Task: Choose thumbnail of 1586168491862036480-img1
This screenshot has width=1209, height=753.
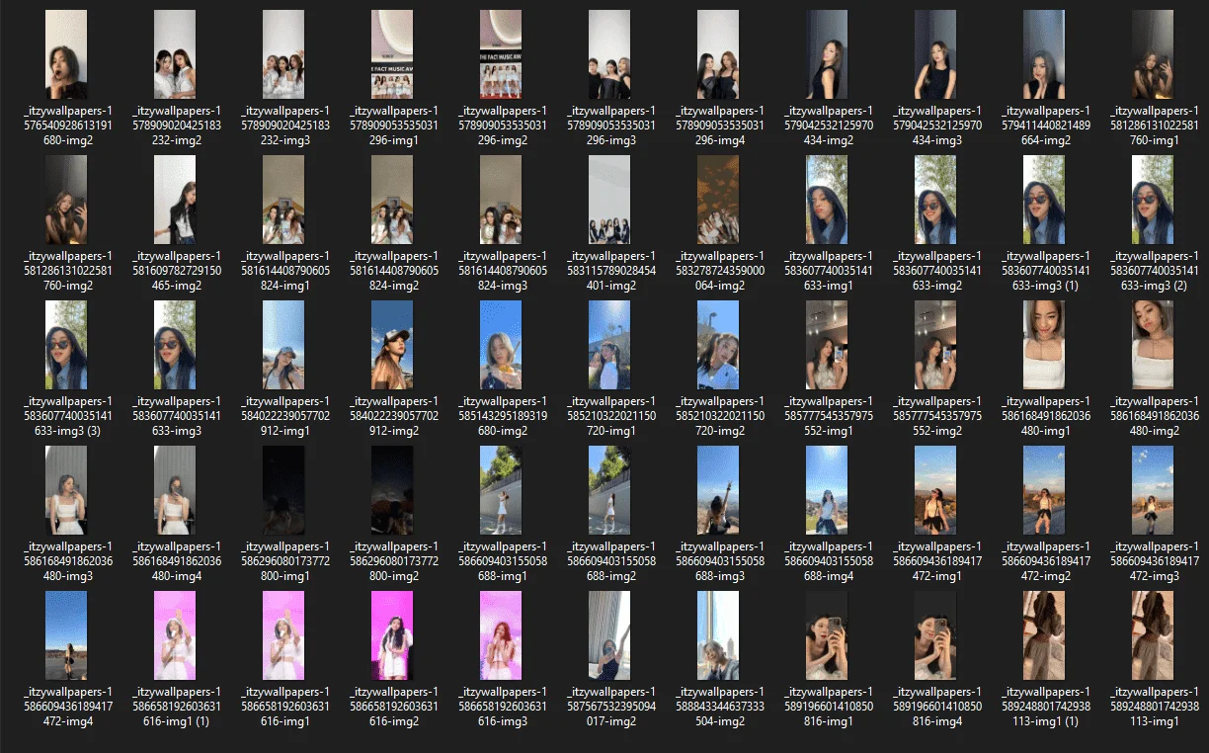Action: point(1044,346)
